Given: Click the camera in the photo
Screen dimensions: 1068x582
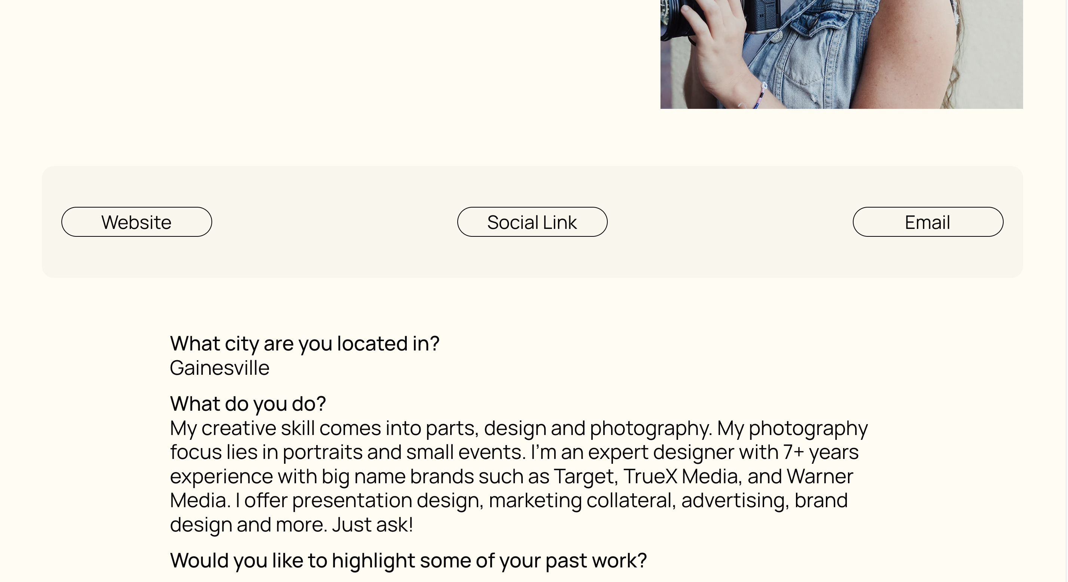Looking at the screenshot, I should pos(721,16).
